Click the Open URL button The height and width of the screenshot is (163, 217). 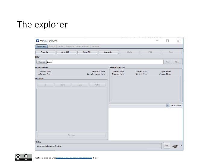point(66,52)
